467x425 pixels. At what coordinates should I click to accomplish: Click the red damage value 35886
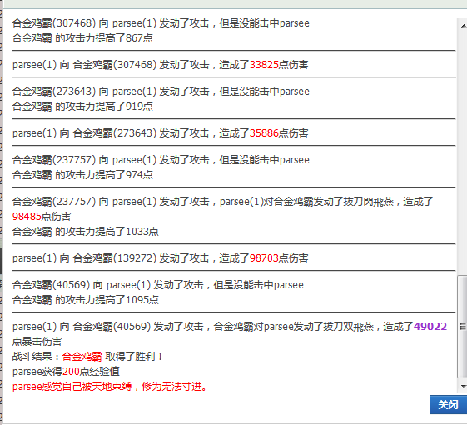[x=264, y=133]
